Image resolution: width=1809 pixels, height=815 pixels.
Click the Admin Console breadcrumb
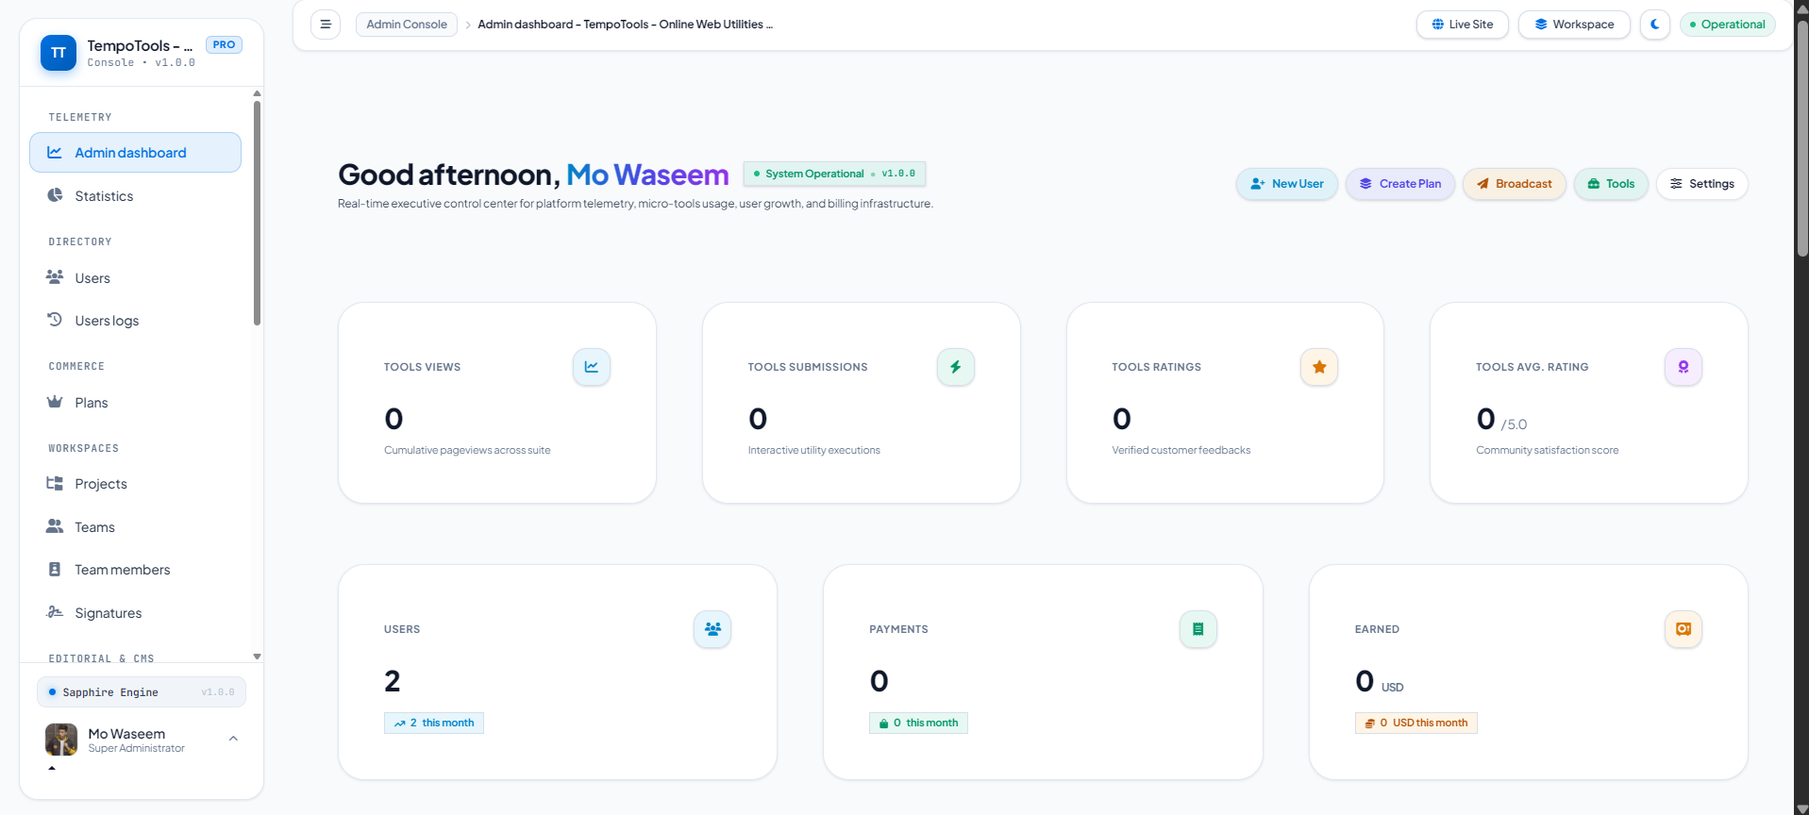(407, 25)
